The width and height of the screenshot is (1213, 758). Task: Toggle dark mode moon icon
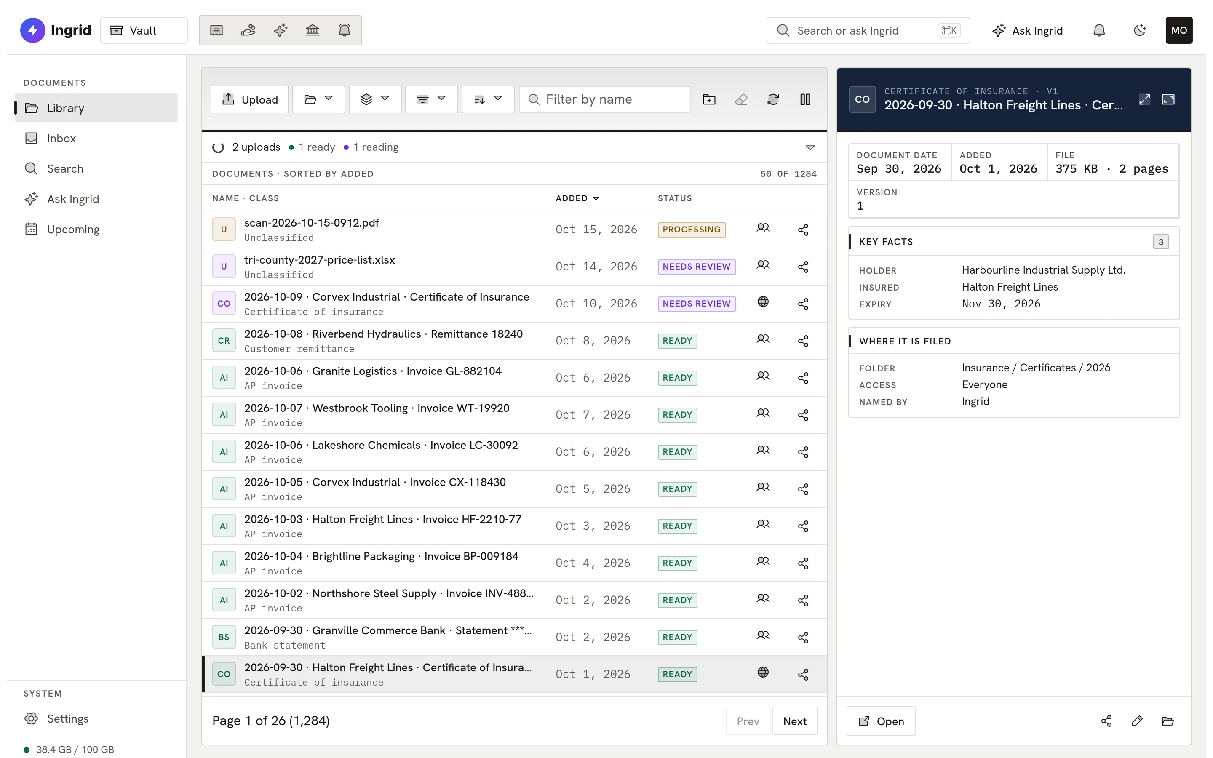click(1139, 31)
